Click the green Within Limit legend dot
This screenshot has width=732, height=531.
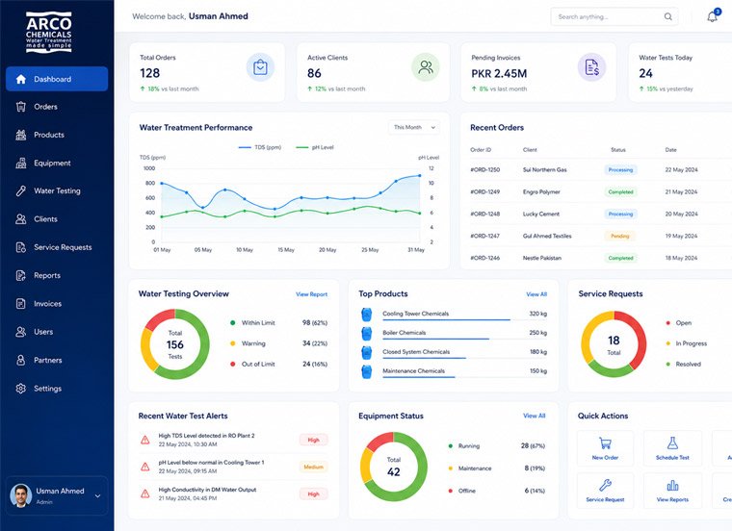pyautogui.click(x=232, y=322)
